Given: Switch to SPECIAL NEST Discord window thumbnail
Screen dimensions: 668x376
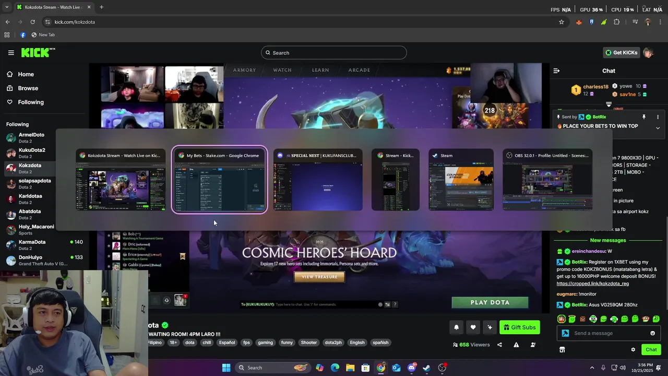Looking at the screenshot, I should click(318, 180).
